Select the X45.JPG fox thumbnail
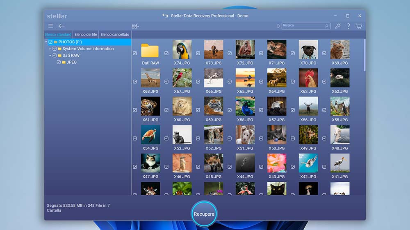This screenshot has width=410, height=230. pos(214,163)
